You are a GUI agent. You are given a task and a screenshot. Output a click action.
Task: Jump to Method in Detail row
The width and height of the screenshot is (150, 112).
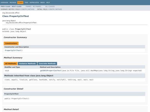(59, 9)
